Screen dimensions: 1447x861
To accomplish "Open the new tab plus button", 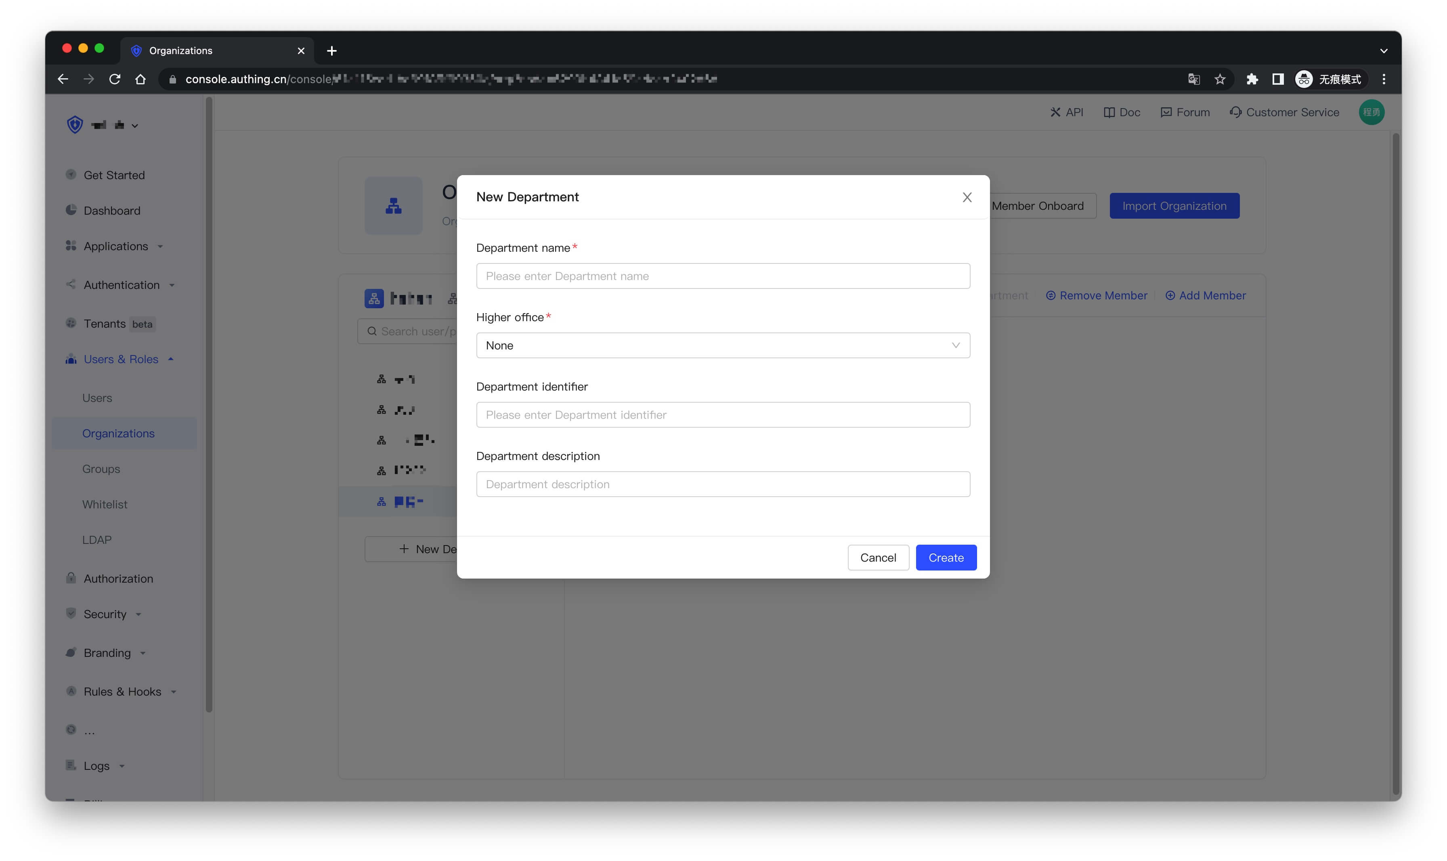I will pos(331,51).
